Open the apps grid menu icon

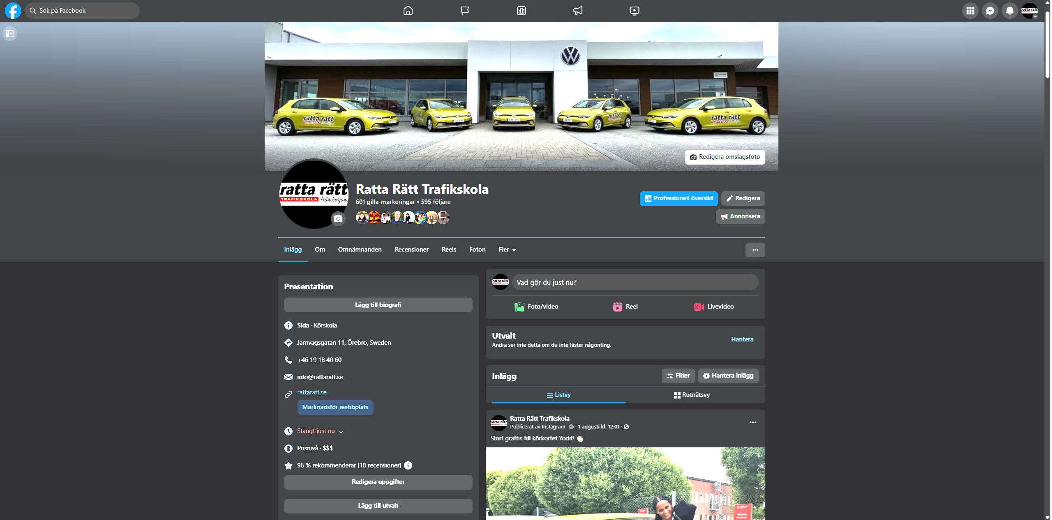pyautogui.click(x=970, y=11)
